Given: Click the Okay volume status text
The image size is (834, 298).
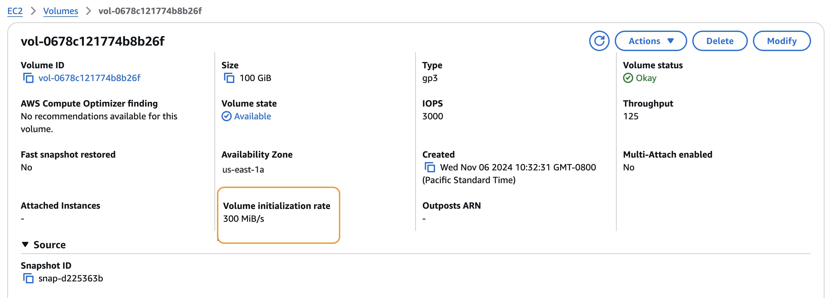Looking at the screenshot, I should coord(646,78).
